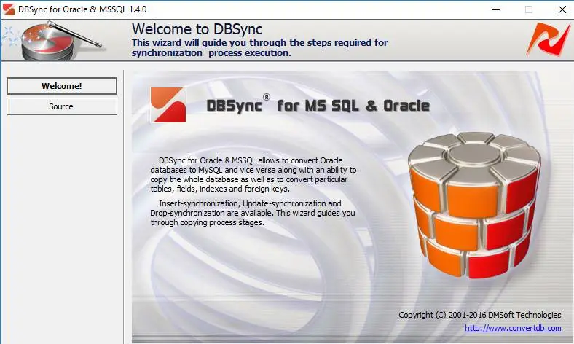The height and width of the screenshot is (344, 574).
Task: Open the www.convertdb.com link
Action: (x=513, y=328)
